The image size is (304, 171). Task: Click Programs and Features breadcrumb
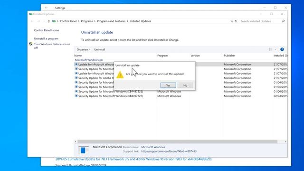tap(111, 21)
